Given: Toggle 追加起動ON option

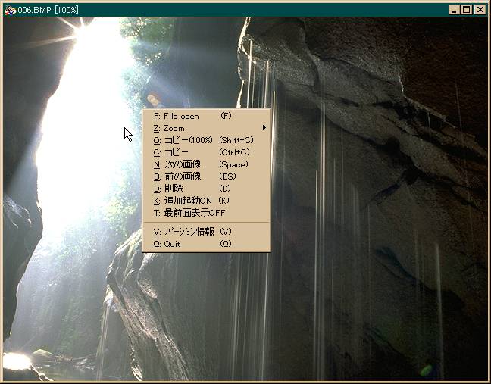Looking at the screenshot, I should [206, 201].
